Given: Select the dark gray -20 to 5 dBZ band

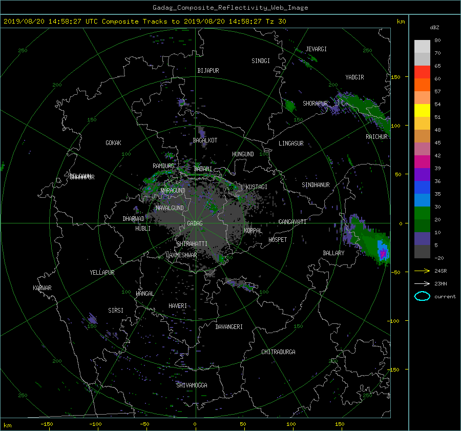Looking at the screenshot, I should click(422, 252).
